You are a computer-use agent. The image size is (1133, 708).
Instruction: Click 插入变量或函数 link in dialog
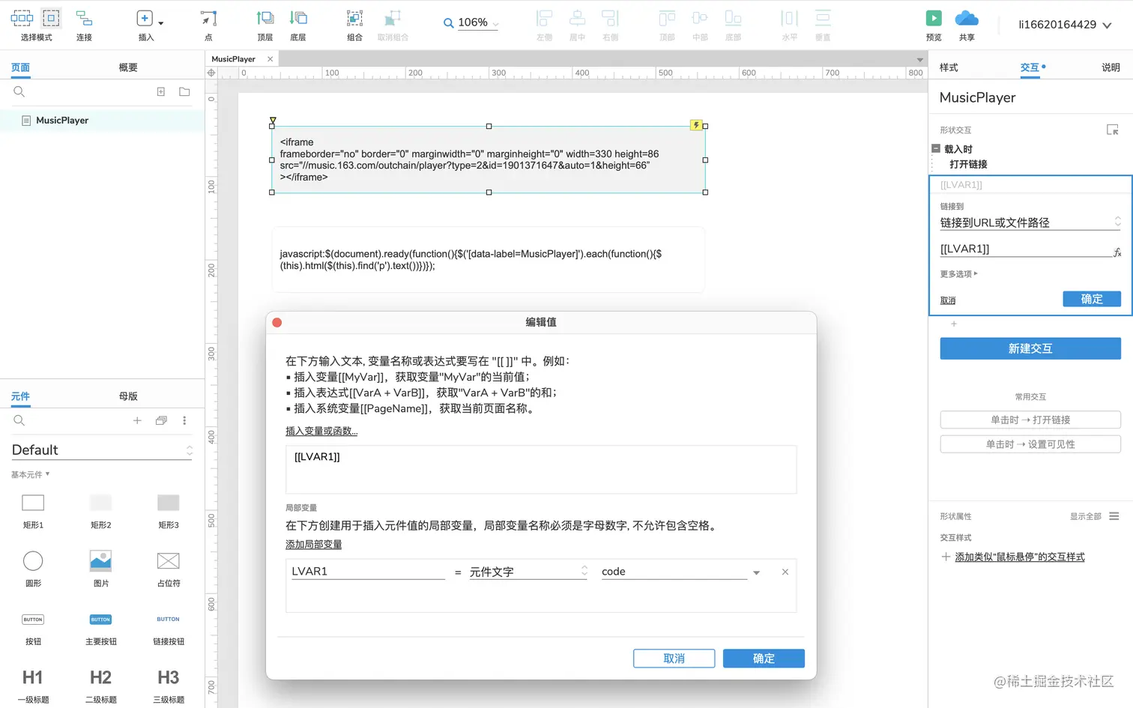pos(321,431)
